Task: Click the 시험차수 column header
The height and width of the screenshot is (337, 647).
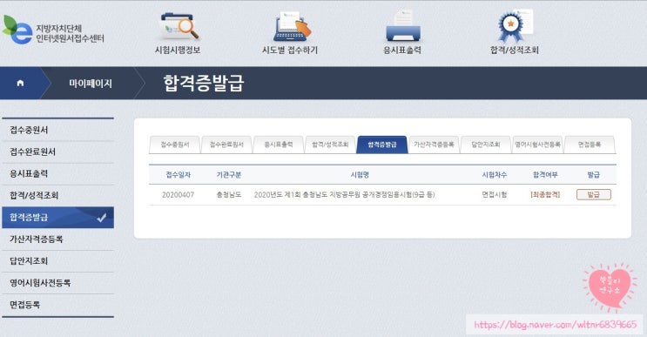Action: (x=495, y=175)
